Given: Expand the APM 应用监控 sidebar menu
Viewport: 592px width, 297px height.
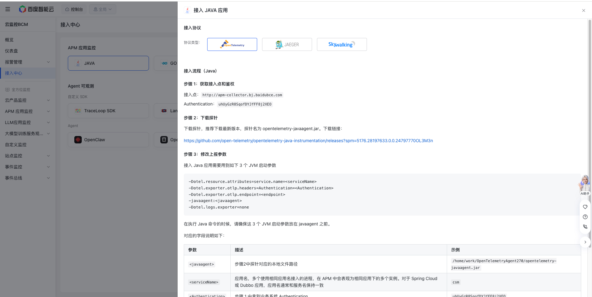Looking at the screenshot, I should [x=28, y=111].
